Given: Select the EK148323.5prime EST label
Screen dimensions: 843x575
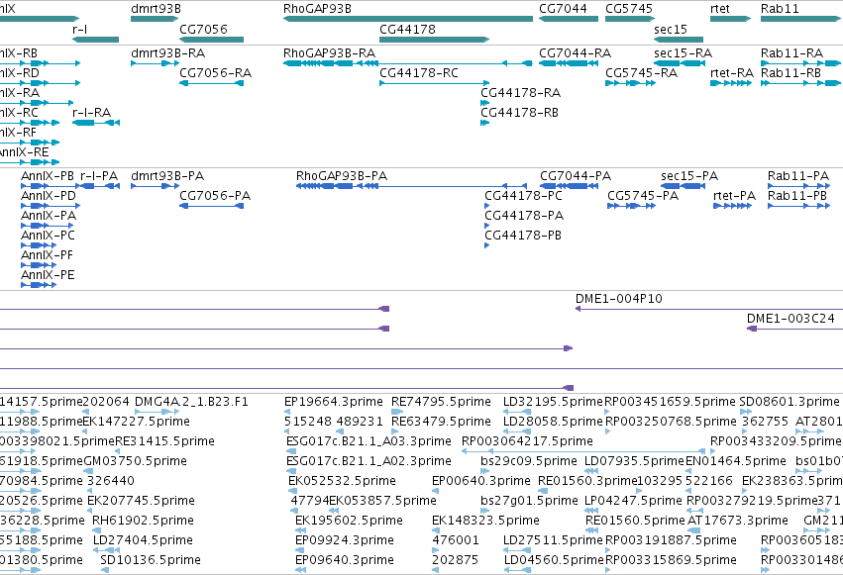Looking at the screenshot, I should [485, 521].
